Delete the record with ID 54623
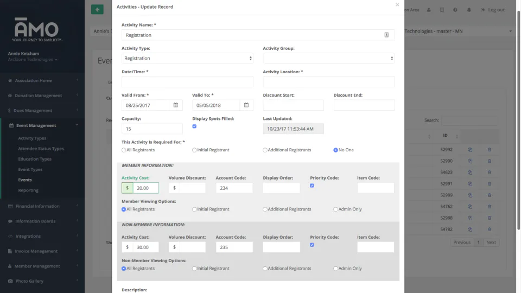 point(490,173)
